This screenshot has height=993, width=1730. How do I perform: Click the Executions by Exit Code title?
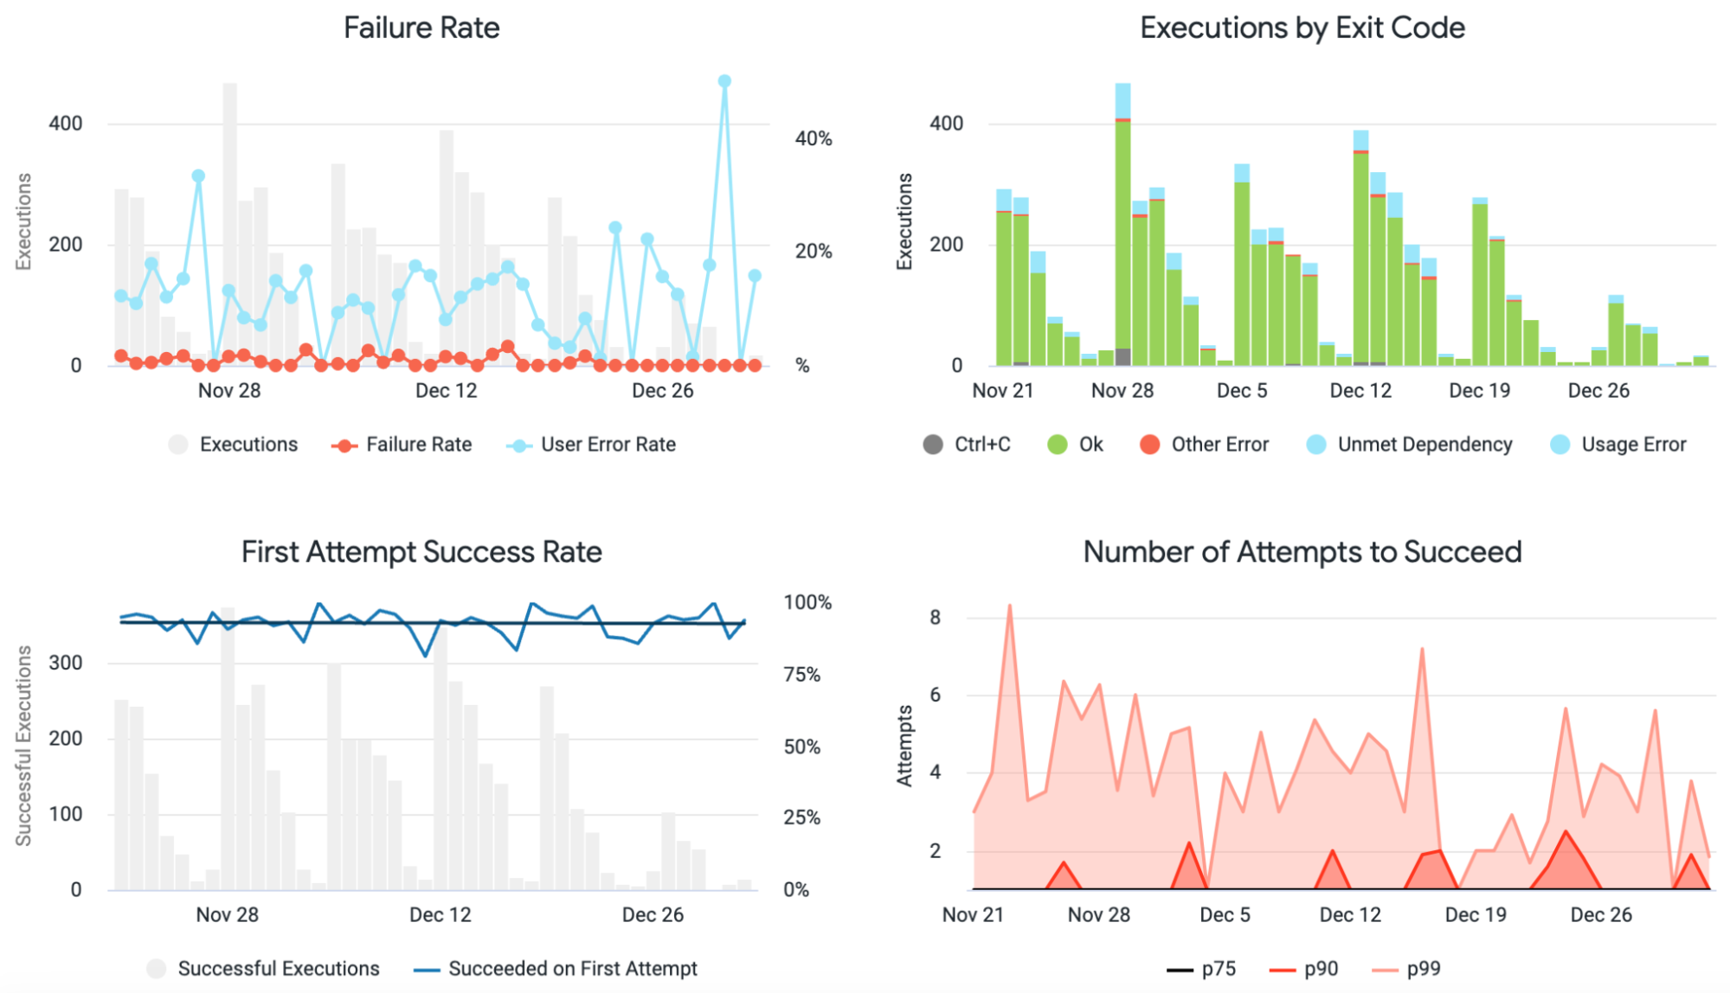pyautogui.click(x=1302, y=28)
